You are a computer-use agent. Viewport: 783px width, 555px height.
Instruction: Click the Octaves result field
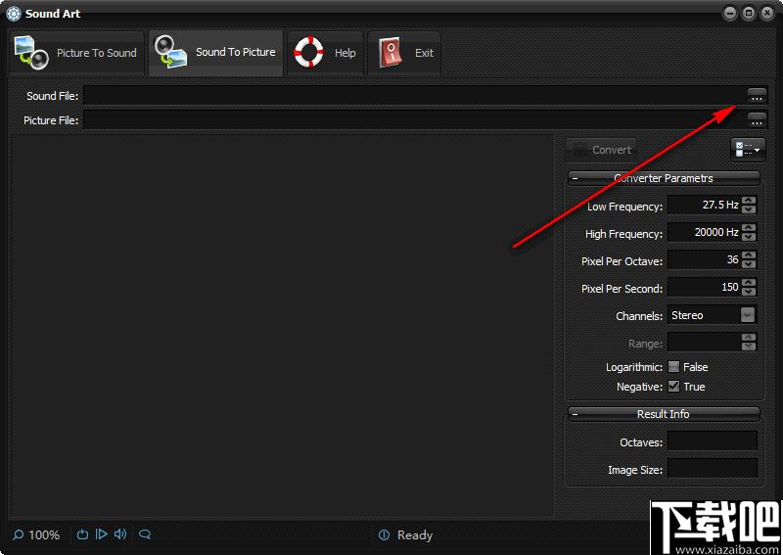(x=713, y=441)
